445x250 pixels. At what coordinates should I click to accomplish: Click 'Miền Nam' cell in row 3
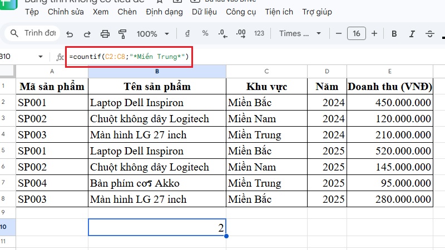(x=266, y=118)
